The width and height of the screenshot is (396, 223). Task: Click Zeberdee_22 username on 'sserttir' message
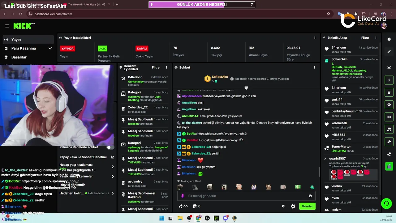[201, 154]
